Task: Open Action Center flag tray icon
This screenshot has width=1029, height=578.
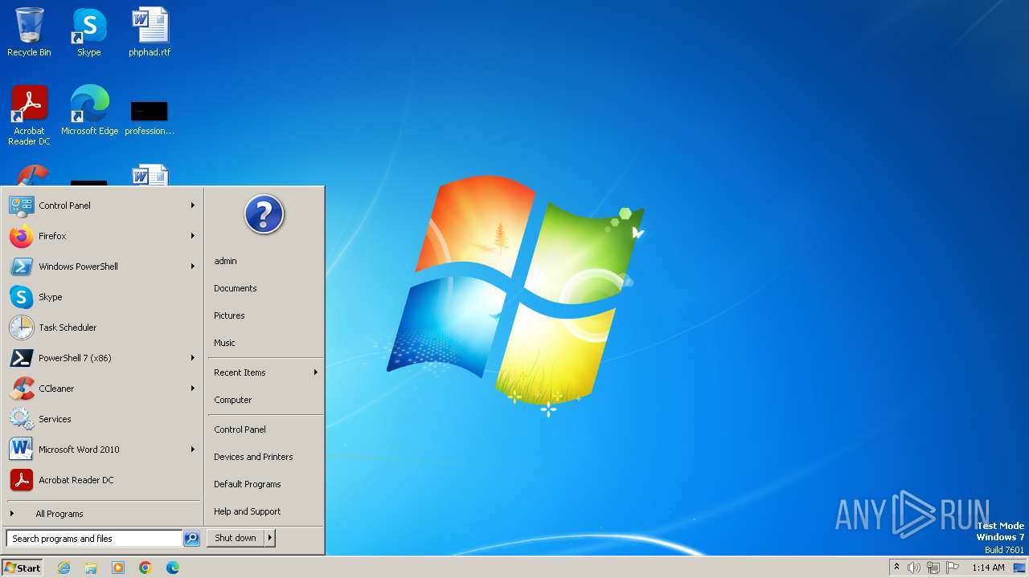Action: pos(952,568)
